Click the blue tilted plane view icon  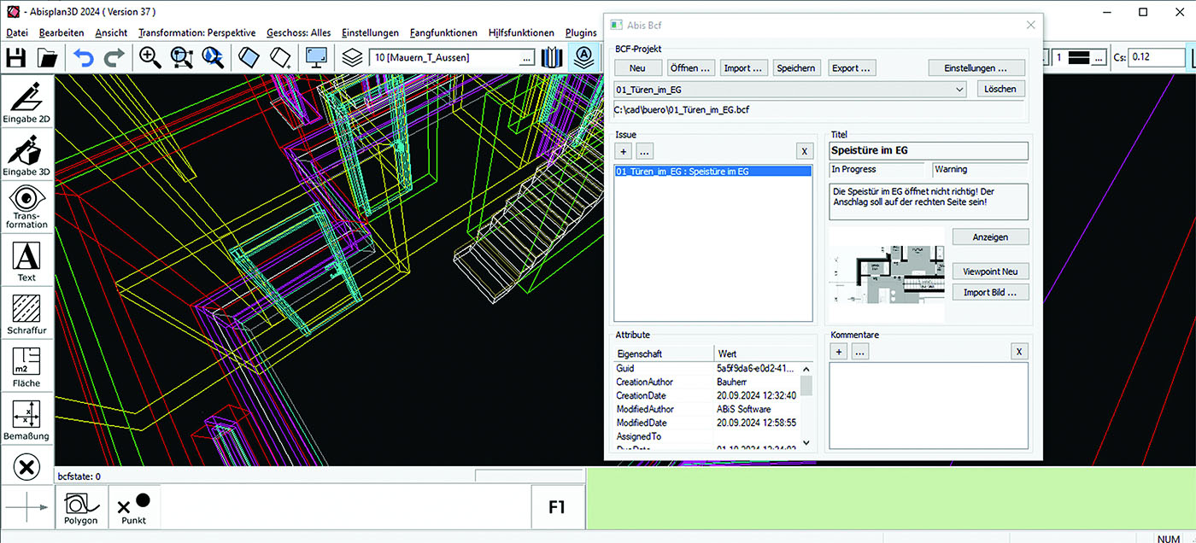249,58
